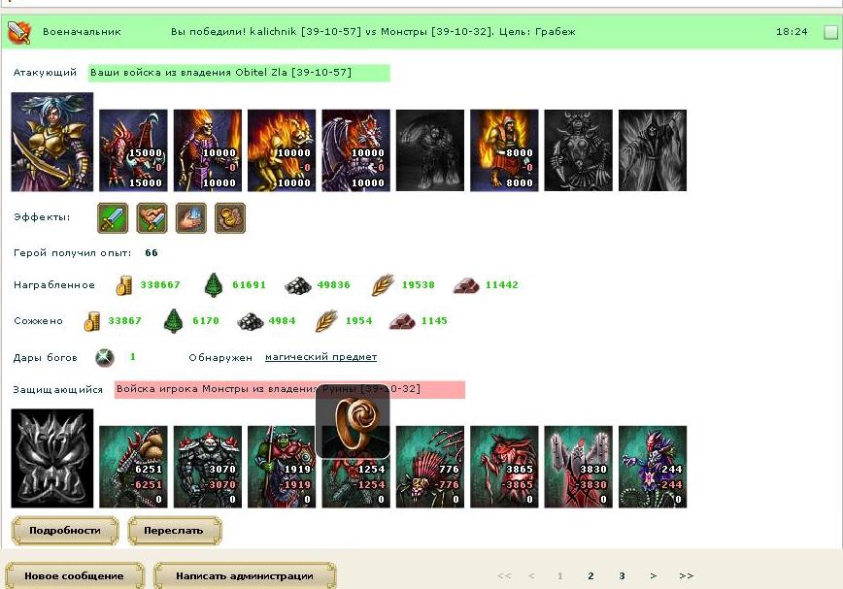The height and width of the screenshot is (589, 843).
Task: Click the defender monster unit with 6251 troops
Action: tap(133, 467)
